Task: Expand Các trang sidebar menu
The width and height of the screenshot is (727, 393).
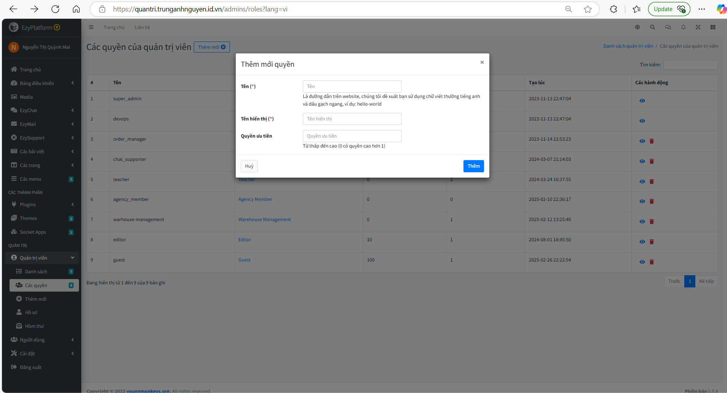Action: tap(42, 165)
